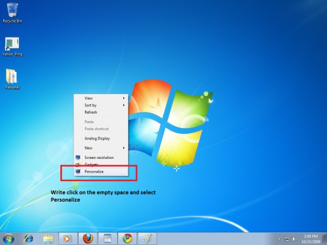Screen dimensions: 327x245
Task: Show hidden tray icons arrow
Action: 279,239
